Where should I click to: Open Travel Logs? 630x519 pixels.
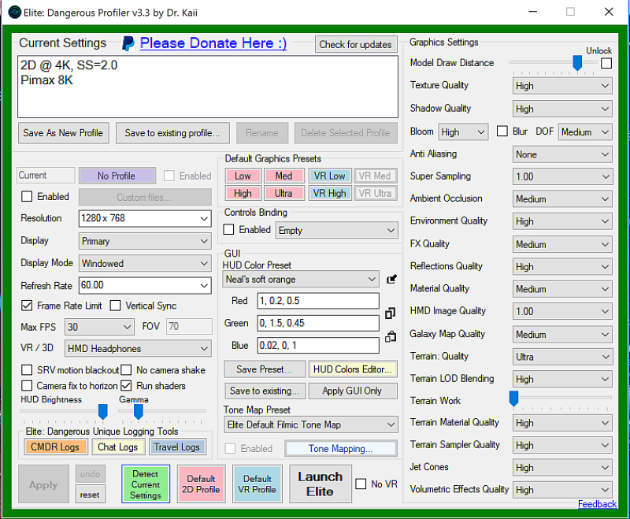(x=177, y=447)
